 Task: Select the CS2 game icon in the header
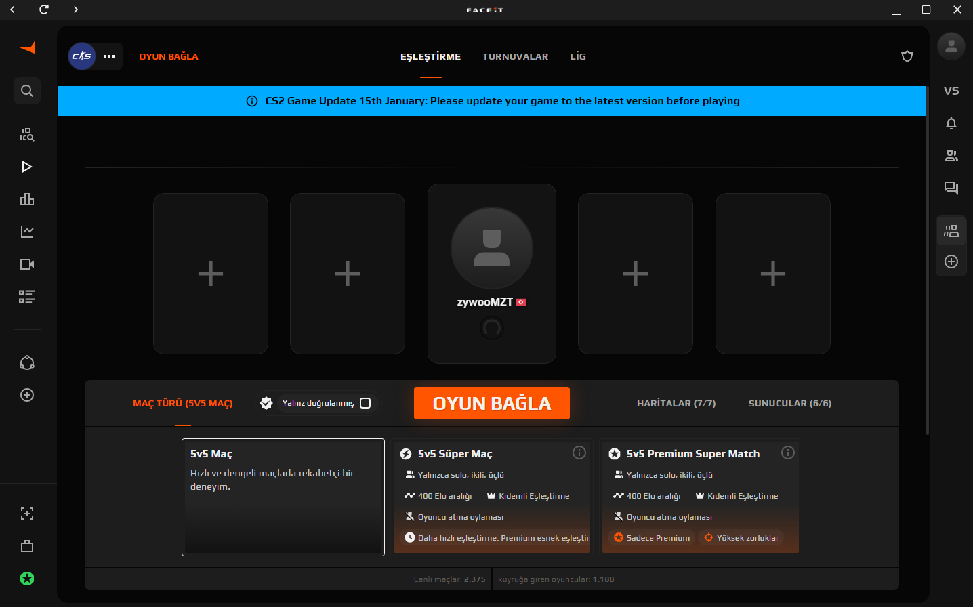(82, 56)
